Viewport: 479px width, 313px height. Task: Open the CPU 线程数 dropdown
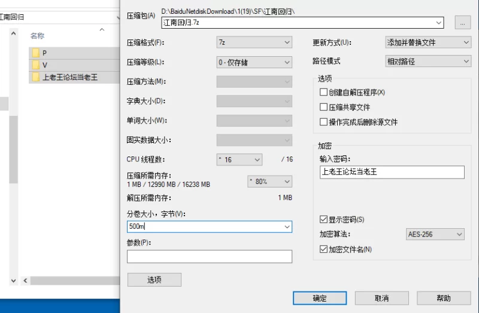[x=239, y=159]
